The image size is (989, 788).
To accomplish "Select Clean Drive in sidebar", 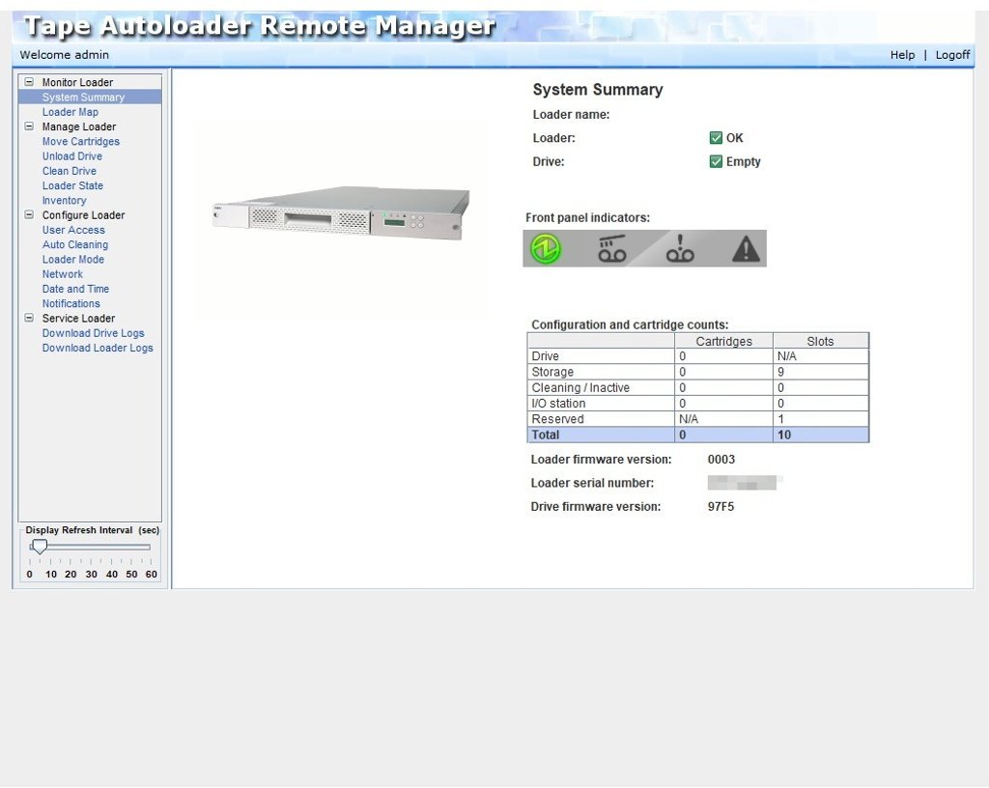I will pyautogui.click(x=69, y=171).
